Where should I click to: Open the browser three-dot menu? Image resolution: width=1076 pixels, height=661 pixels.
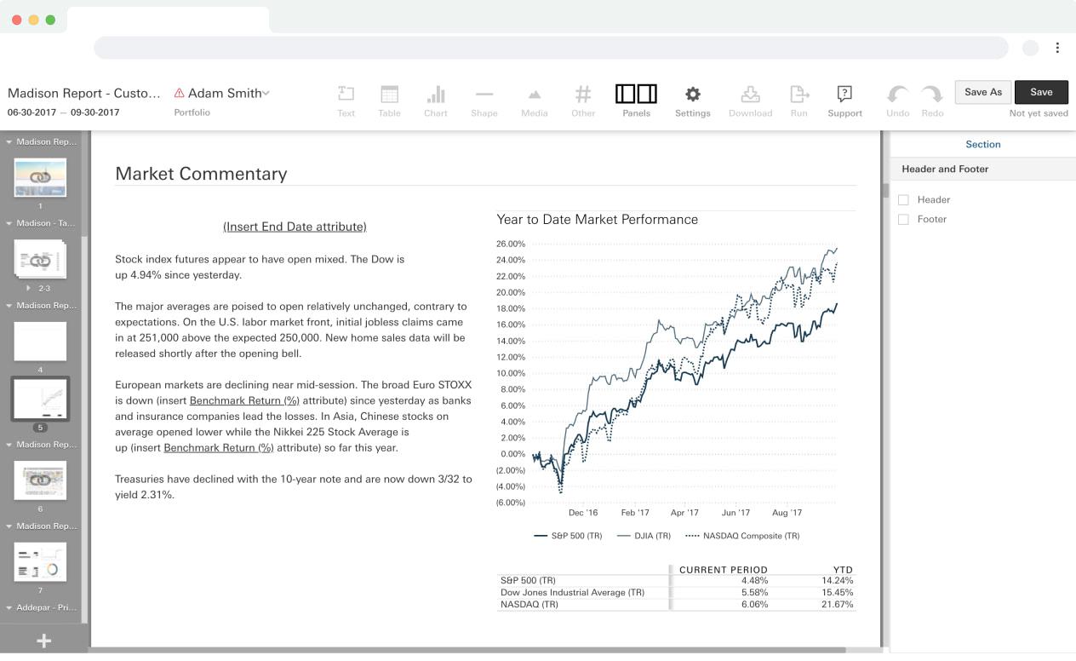1058,47
